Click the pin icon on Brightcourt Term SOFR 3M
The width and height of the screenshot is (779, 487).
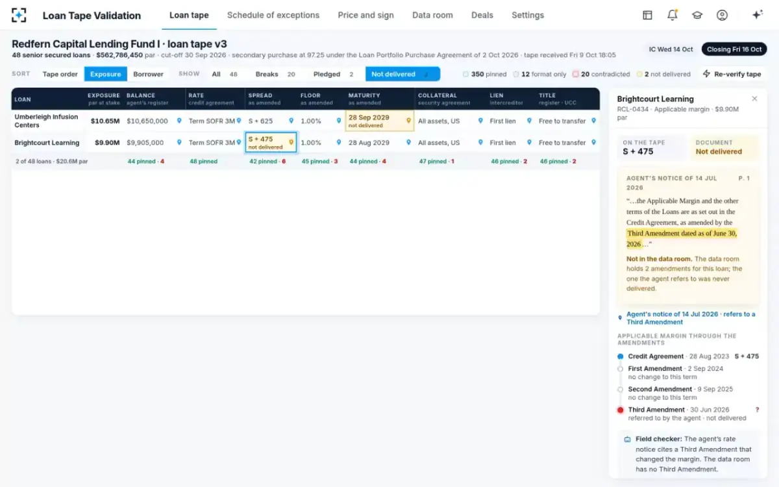pyautogui.click(x=240, y=142)
